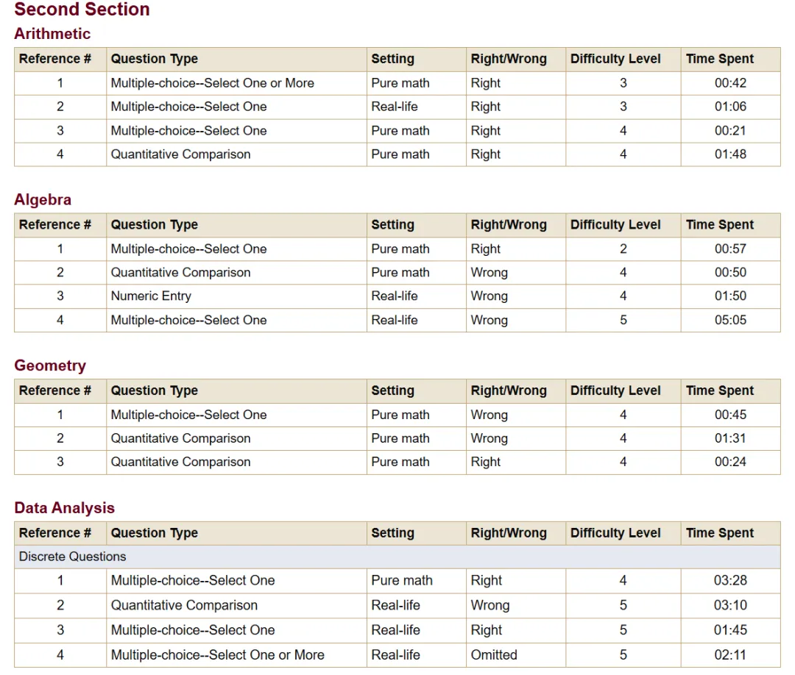Screen dimensions: 795x675
Task: Click the 01:31 time in Geometry table
Action: pyautogui.click(x=729, y=438)
